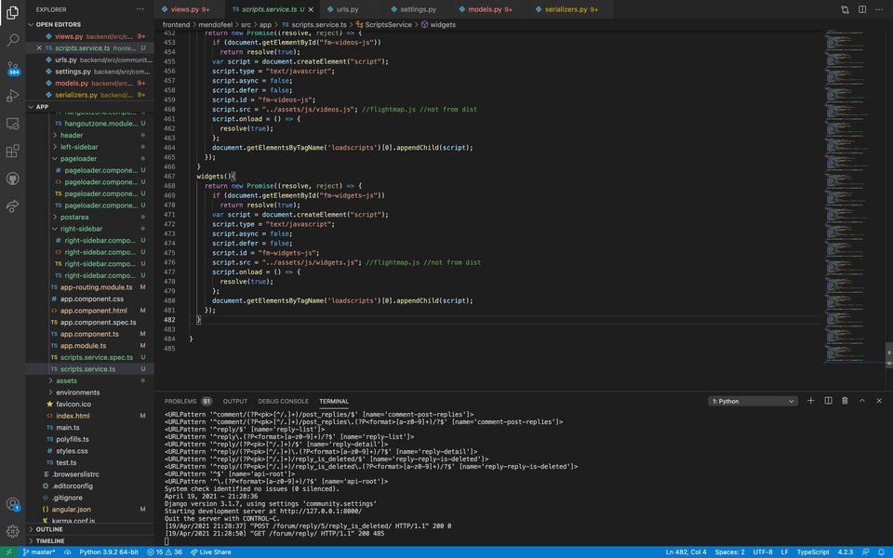Click the remote window icon in status bar
This screenshot has width=893, height=558.
[x=8, y=552]
